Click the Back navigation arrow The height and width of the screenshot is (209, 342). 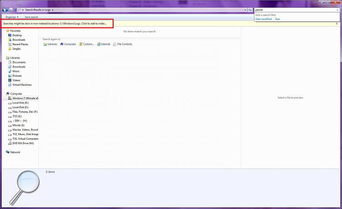[5, 10]
